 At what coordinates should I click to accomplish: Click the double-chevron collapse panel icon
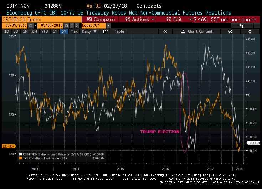(x=165, y=31)
